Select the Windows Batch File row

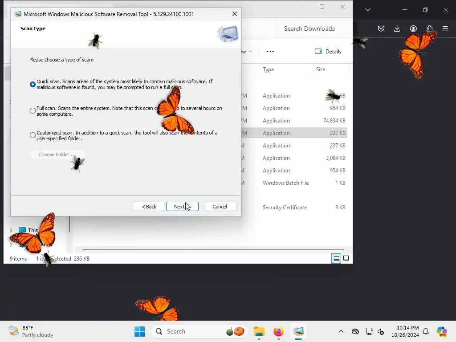tap(295, 183)
